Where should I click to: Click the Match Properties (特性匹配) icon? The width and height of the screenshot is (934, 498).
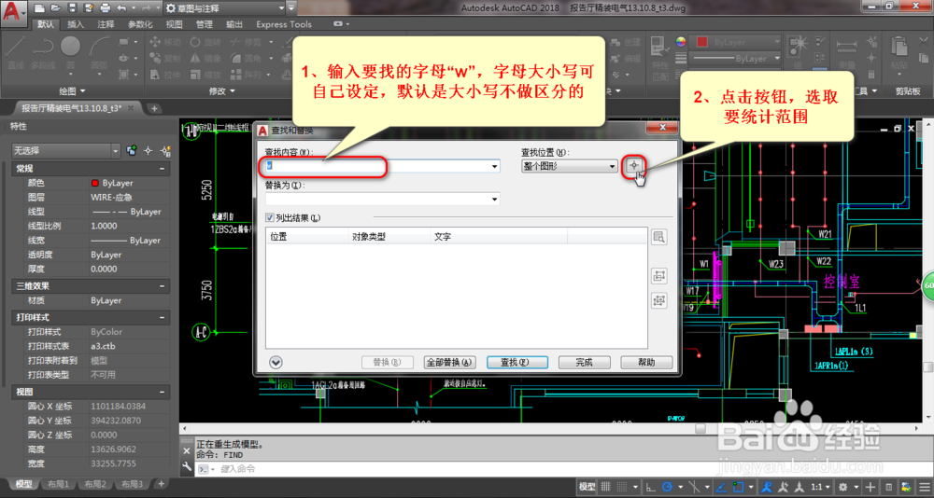[x=659, y=56]
